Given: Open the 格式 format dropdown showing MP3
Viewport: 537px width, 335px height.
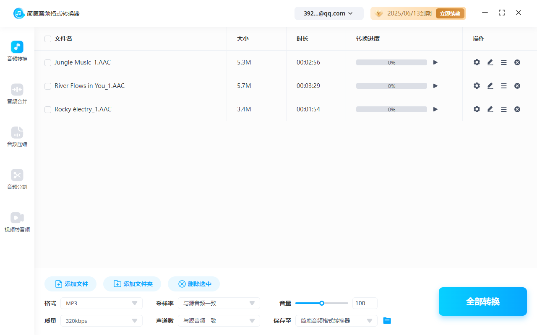Looking at the screenshot, I should coord(101,303).
